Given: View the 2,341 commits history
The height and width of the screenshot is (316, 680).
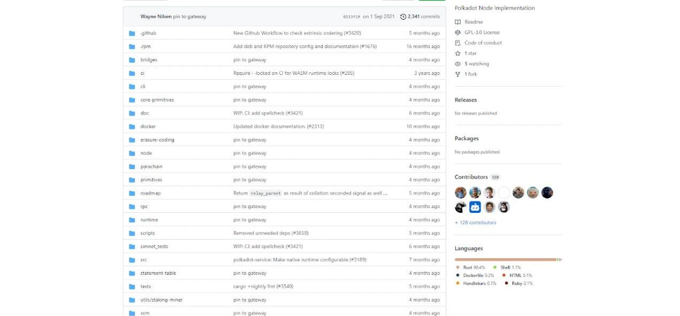Looking at the screenshot, I should pos(420,17).
